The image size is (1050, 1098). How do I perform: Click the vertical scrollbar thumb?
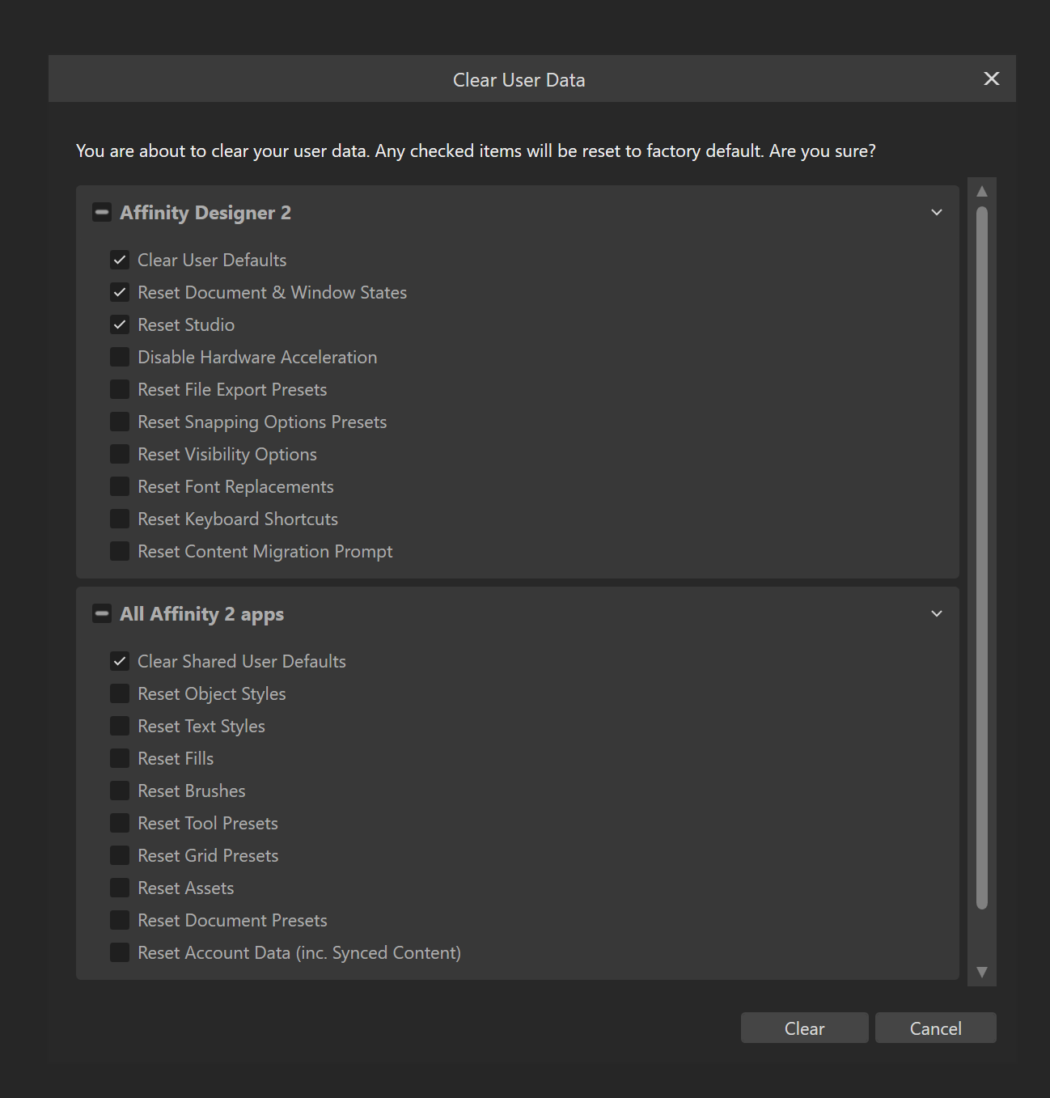tap(982, 557)
